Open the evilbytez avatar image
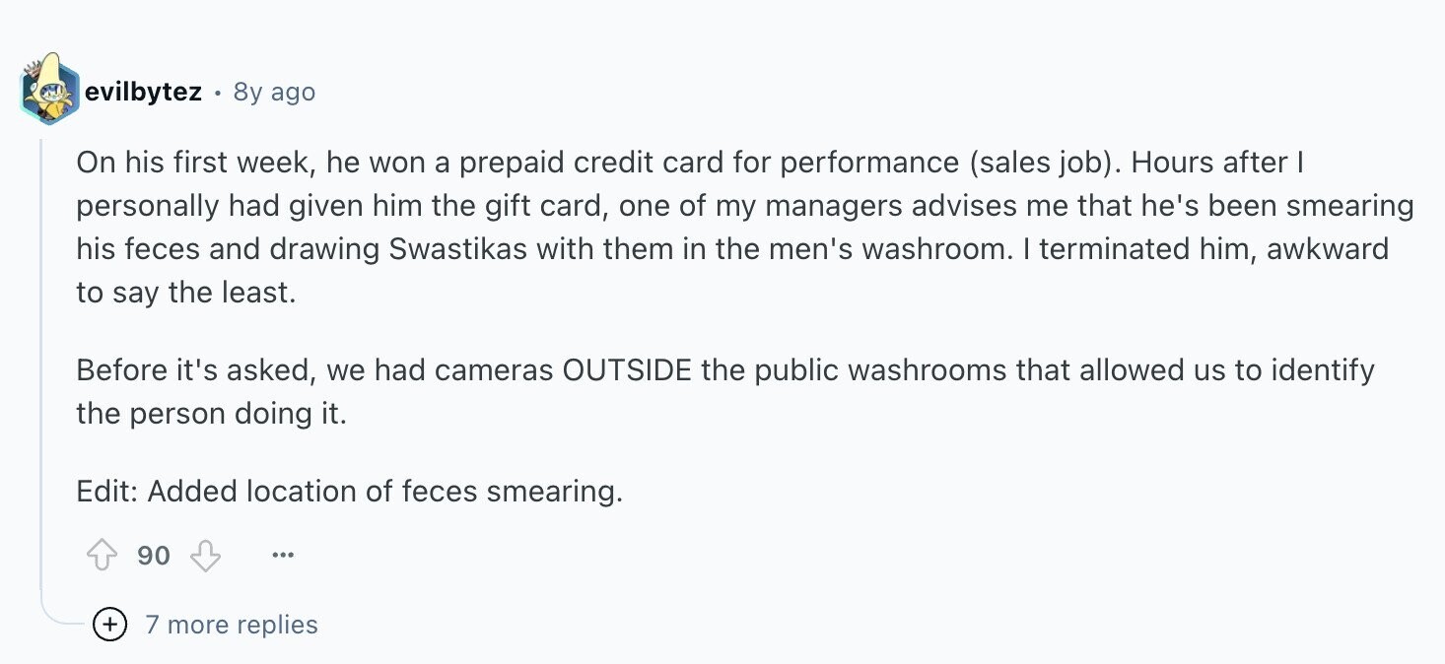 point(48,90)
